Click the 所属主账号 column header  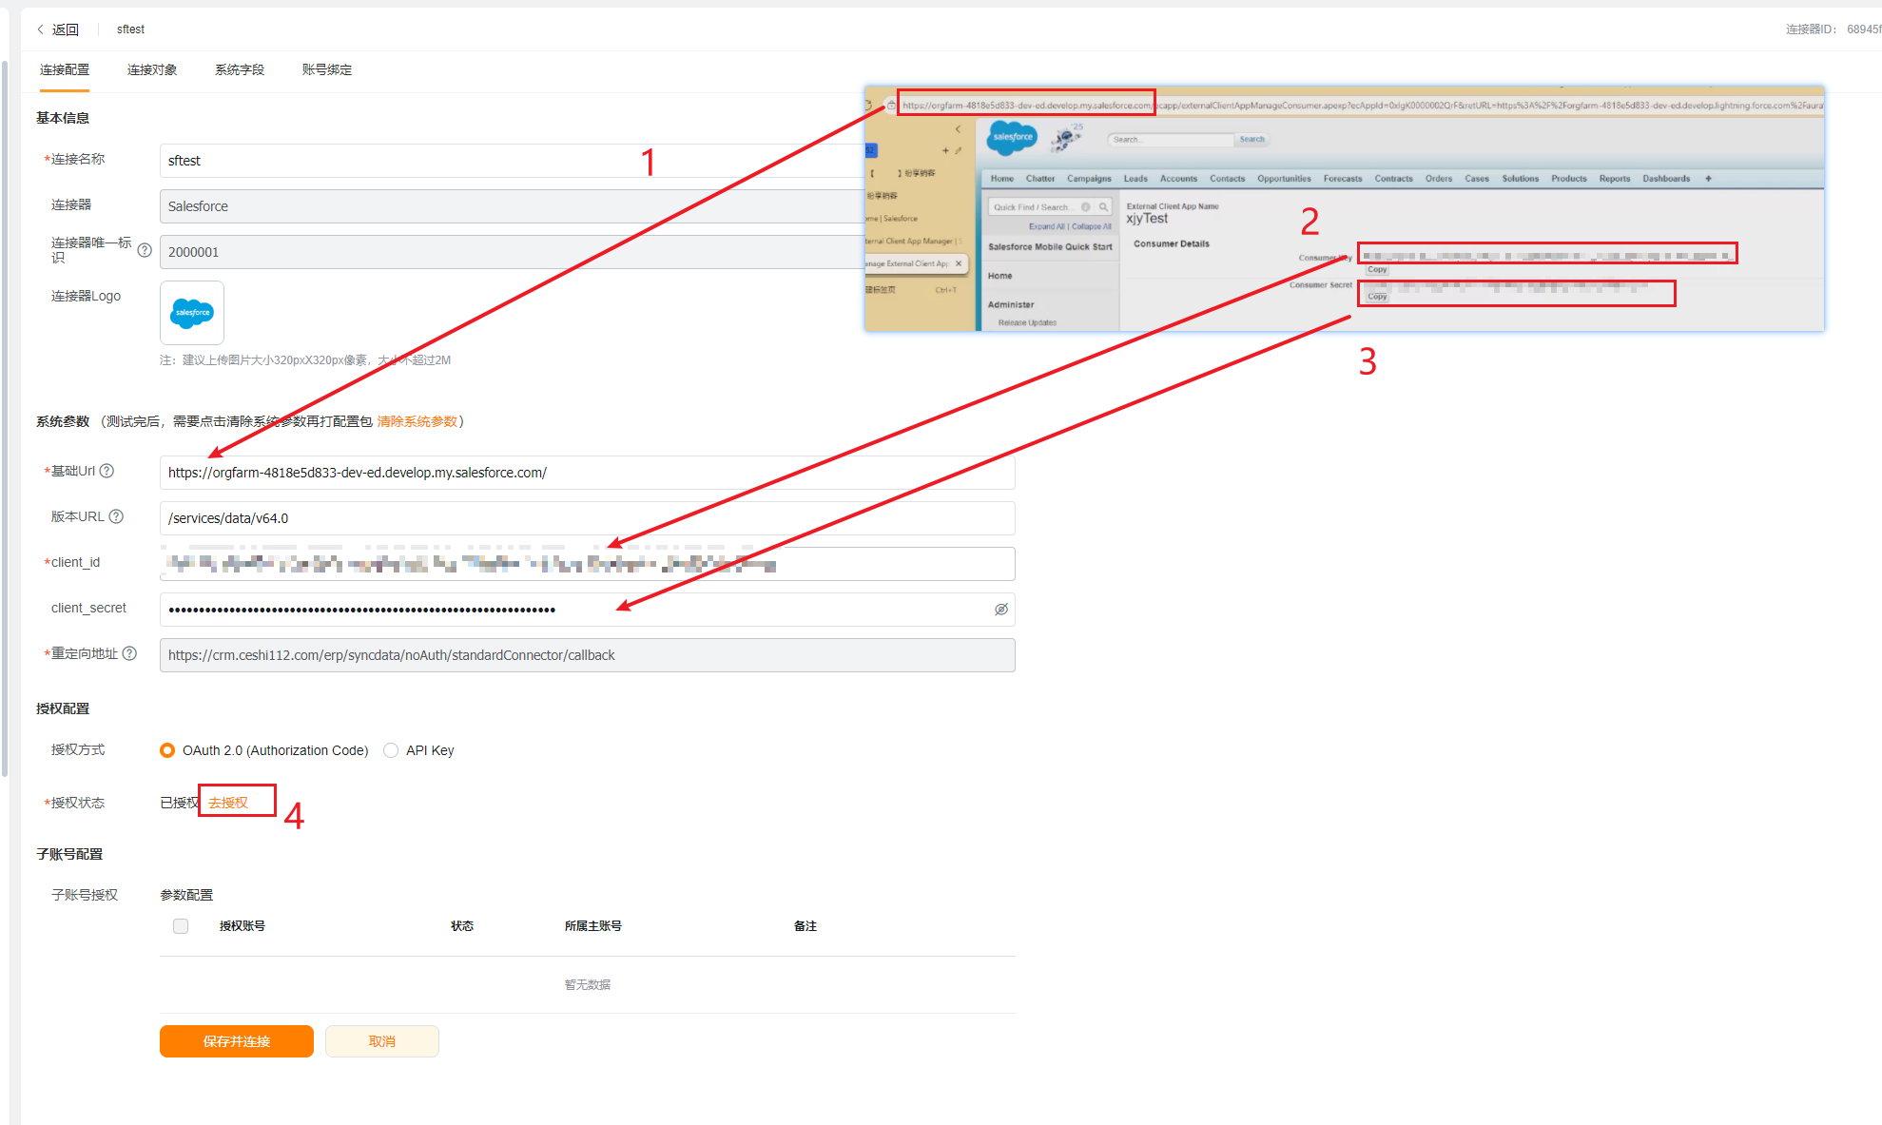[x=593, y=926]
